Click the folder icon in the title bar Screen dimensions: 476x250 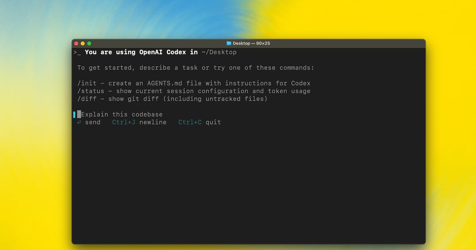(x=228, y=43)
